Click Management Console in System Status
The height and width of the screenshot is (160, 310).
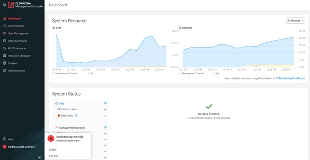pos(72,128)
